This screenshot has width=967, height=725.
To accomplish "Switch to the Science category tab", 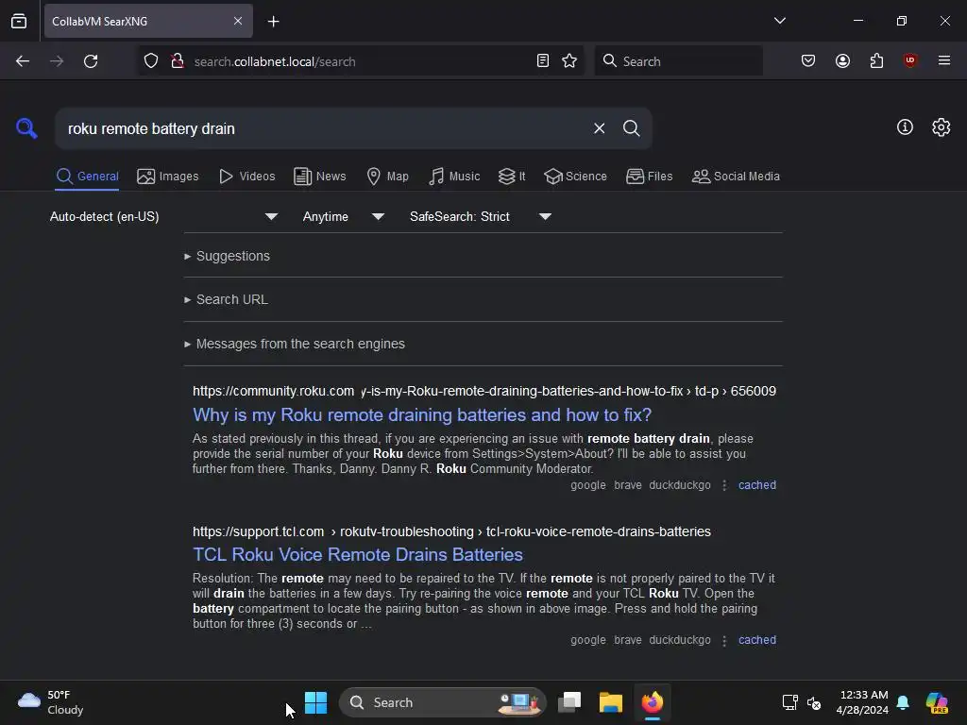I will (x=575, y=177).
